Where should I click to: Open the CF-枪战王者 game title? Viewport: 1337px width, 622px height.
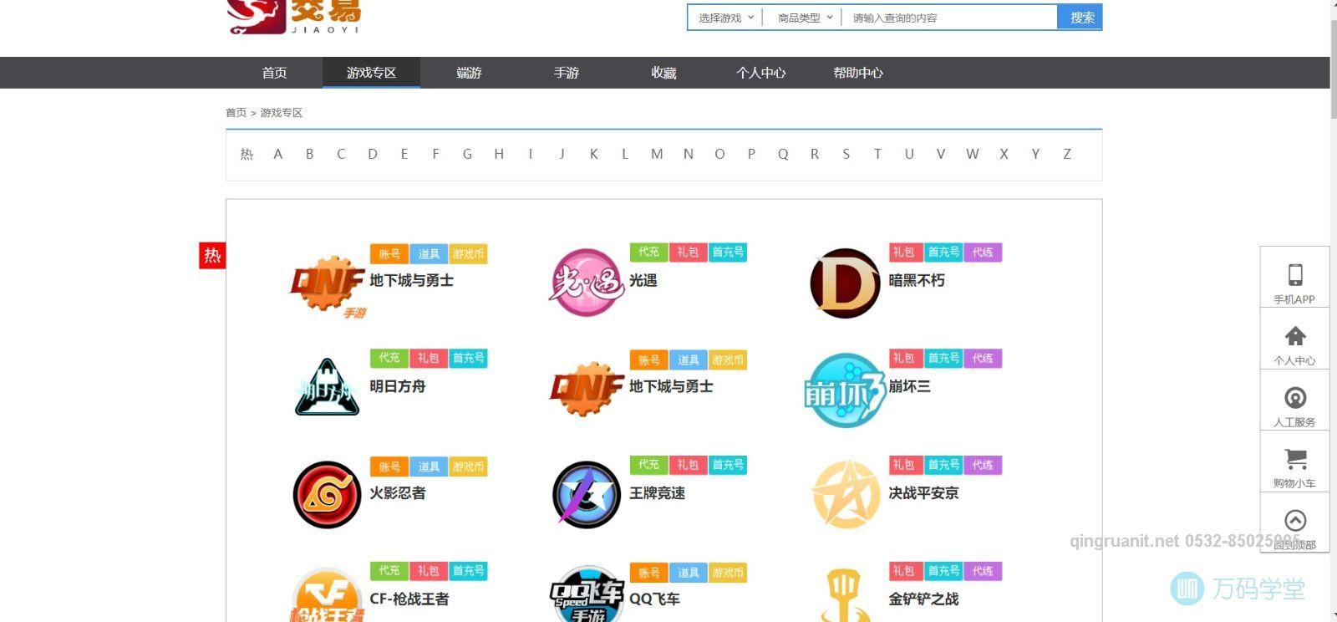coord(409,599)
